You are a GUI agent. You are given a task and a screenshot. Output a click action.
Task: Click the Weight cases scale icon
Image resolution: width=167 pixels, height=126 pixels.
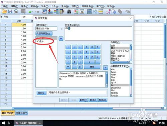(95, 11)
